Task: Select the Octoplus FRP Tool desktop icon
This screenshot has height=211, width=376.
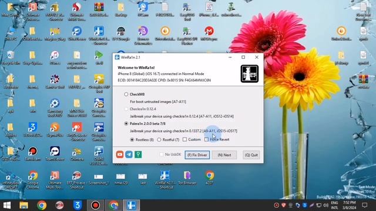Action: [x=99, y=84]
